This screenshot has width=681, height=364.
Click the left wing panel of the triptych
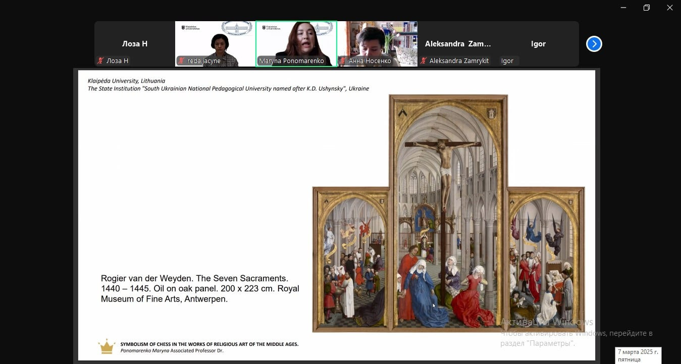coord(351,259)
